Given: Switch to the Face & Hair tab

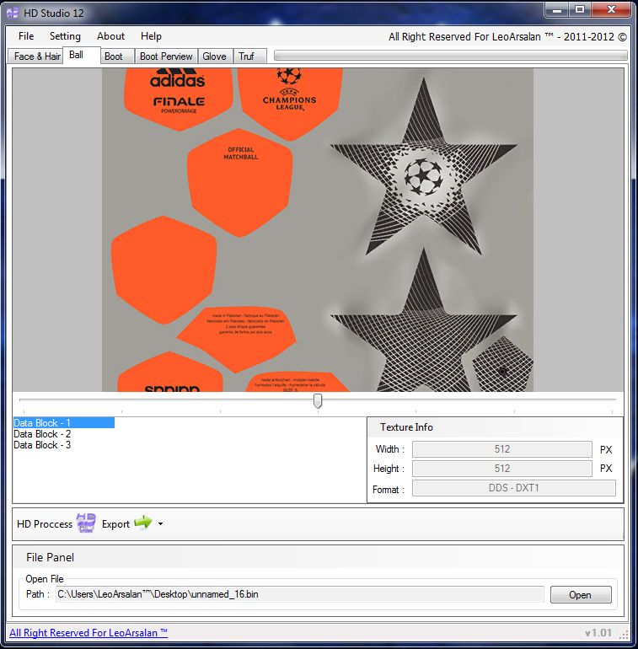Looking at the screenshot, I should 37,56.
